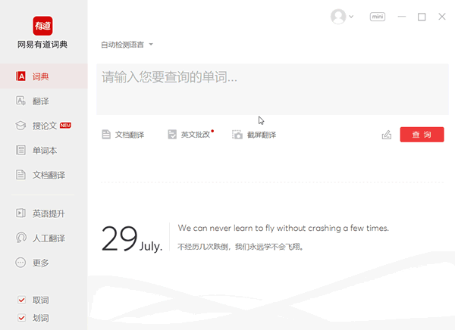Screen dimensions: 455x330
Task: Maximize the dictionary window
Action: pos(422,17)
